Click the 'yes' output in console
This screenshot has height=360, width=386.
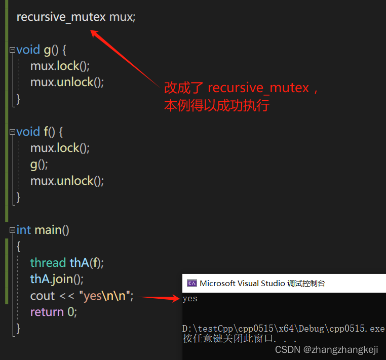190,299
